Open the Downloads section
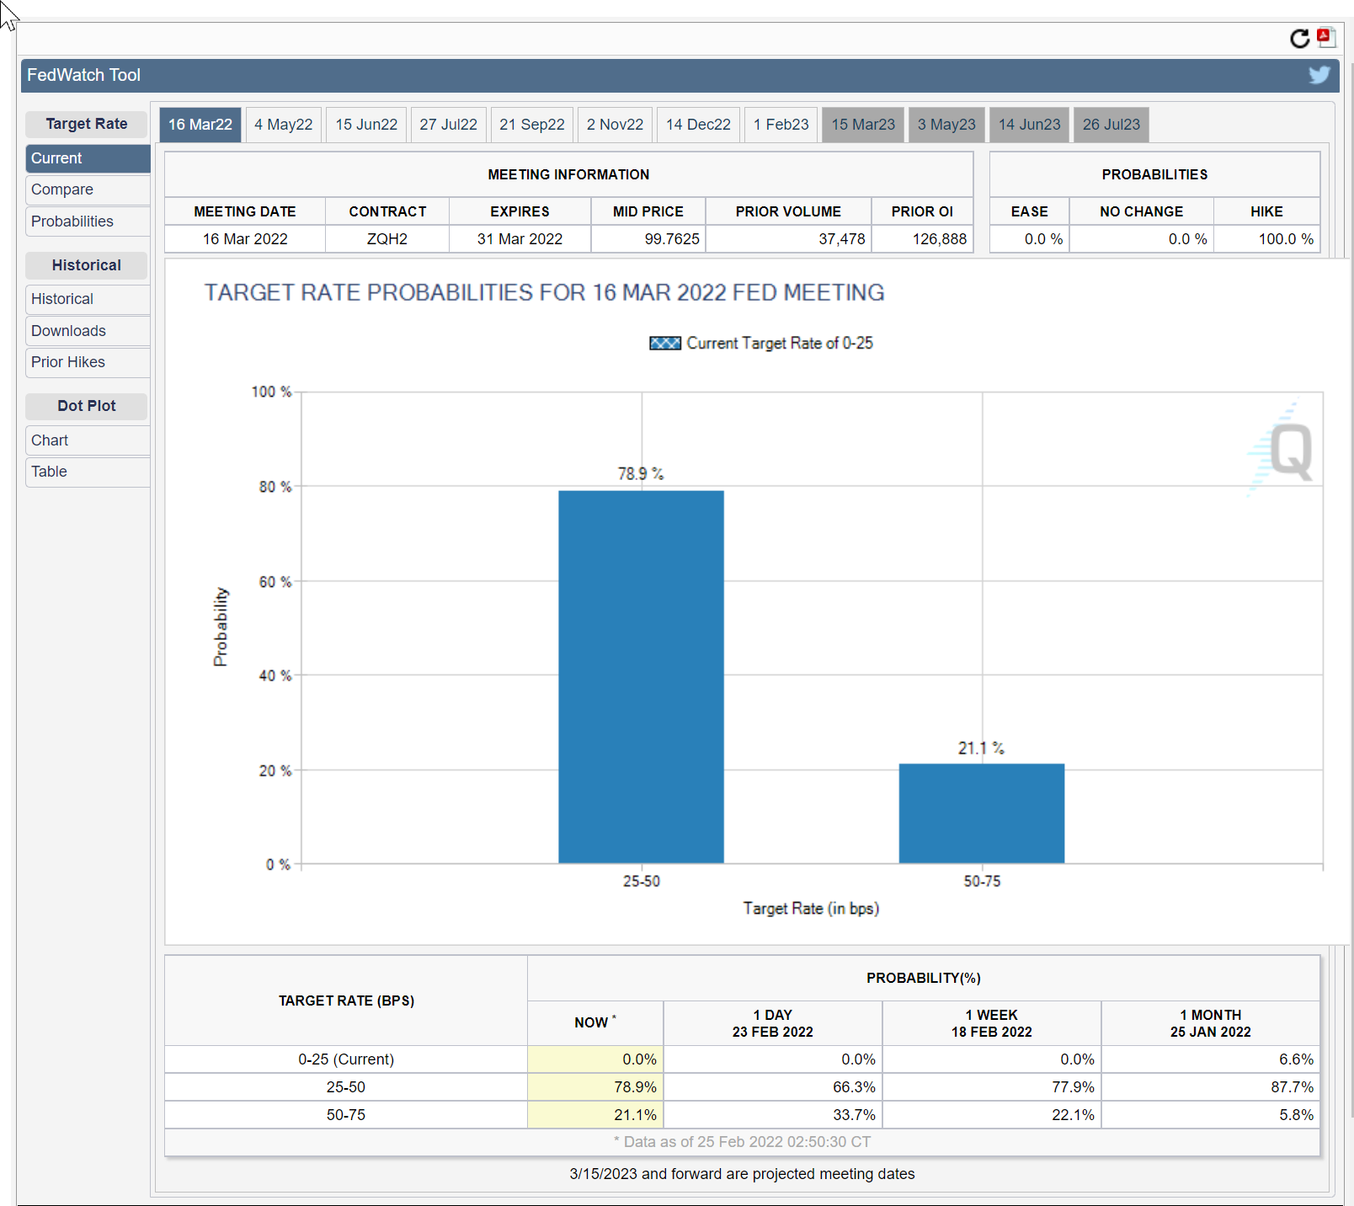This screenshot has width=1354, height=1206. 68,331
